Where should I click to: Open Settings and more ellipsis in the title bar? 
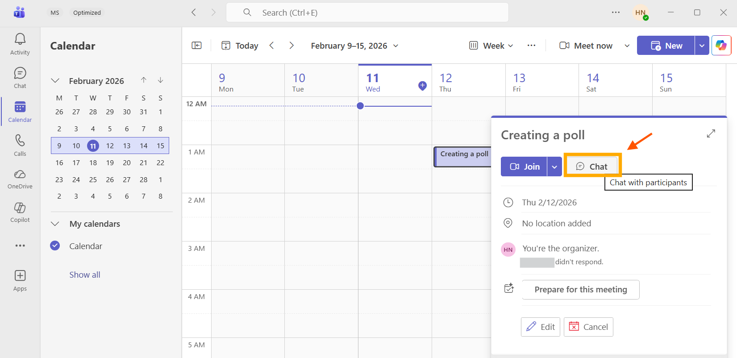(x=616, y=12)
